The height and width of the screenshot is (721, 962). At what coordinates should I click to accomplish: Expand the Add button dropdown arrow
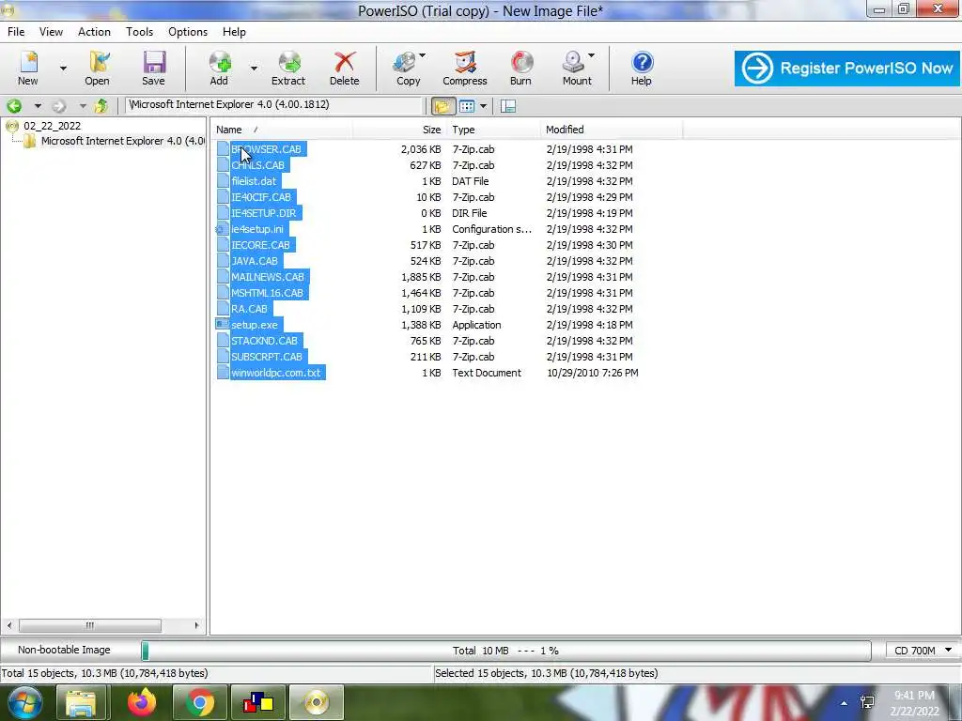pos(254,68)
